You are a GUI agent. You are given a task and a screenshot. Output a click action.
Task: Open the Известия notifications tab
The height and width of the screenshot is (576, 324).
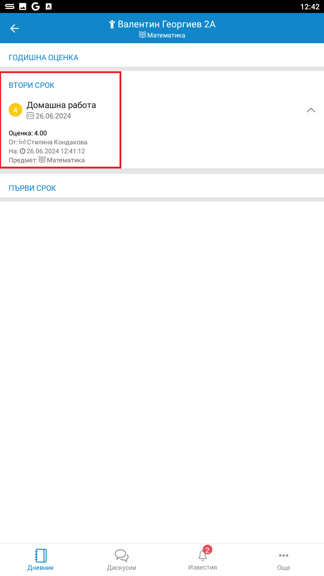[x=202, y=559]
